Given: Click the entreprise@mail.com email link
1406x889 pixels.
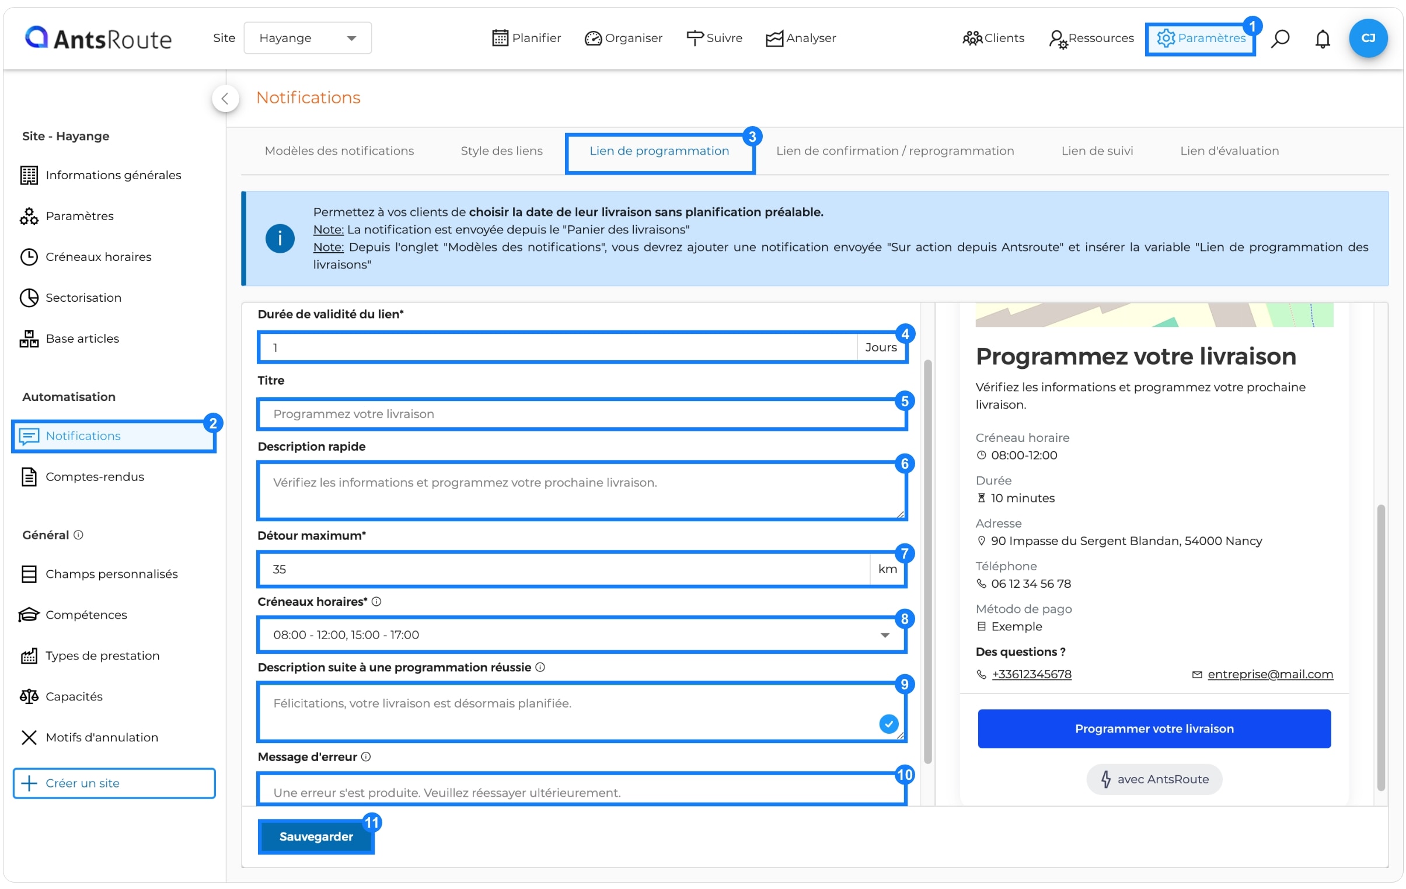Looking at the screenshot, I should tap(1270, 675).
